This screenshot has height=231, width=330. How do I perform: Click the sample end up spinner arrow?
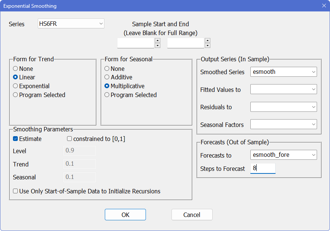tap(207, 41)
